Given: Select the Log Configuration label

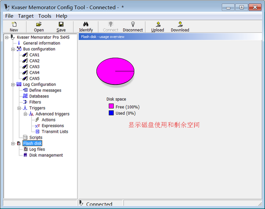Looking at the screenshot, I should coord(39,84).
